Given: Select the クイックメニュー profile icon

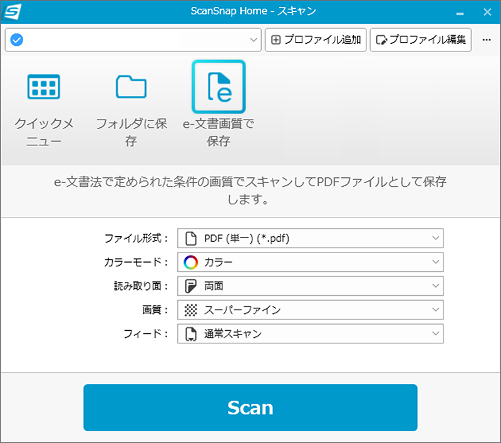Looking at the screenshot, I should 44,86.
